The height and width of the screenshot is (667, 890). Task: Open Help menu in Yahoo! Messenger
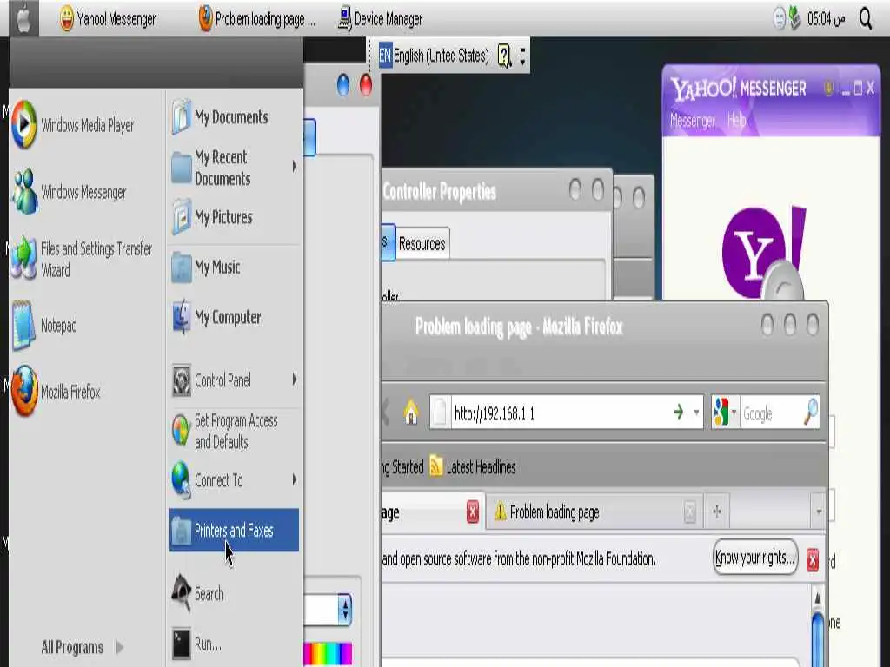[x=737, y=120]
